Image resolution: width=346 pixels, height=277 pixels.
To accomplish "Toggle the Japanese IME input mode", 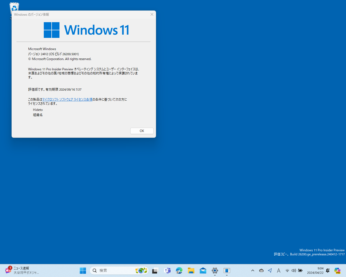I will pos(279,270).
